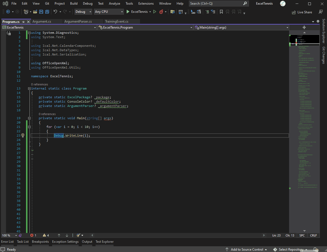
Task: Collapse the Main method code region
Action: coord(29,118)
